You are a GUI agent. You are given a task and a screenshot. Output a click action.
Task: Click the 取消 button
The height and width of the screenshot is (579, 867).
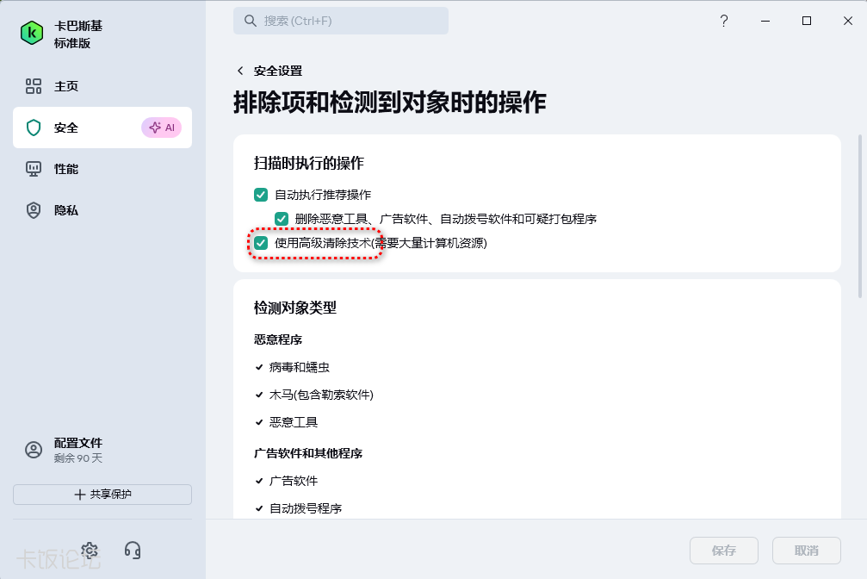click(807, 551)
